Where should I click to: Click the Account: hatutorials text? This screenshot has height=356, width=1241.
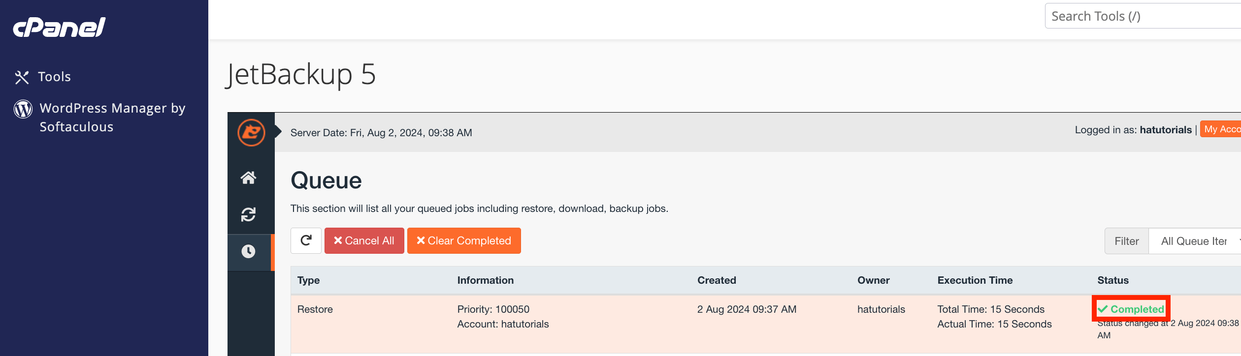(x=503, y=324)
